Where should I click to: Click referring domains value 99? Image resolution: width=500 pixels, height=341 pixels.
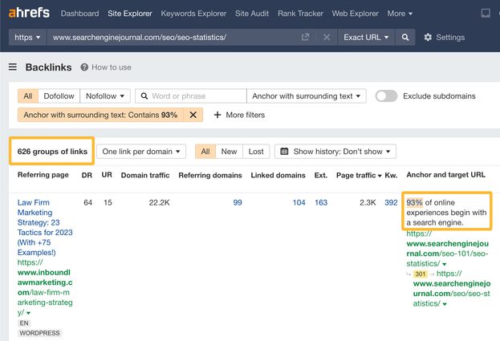point(238,202)
